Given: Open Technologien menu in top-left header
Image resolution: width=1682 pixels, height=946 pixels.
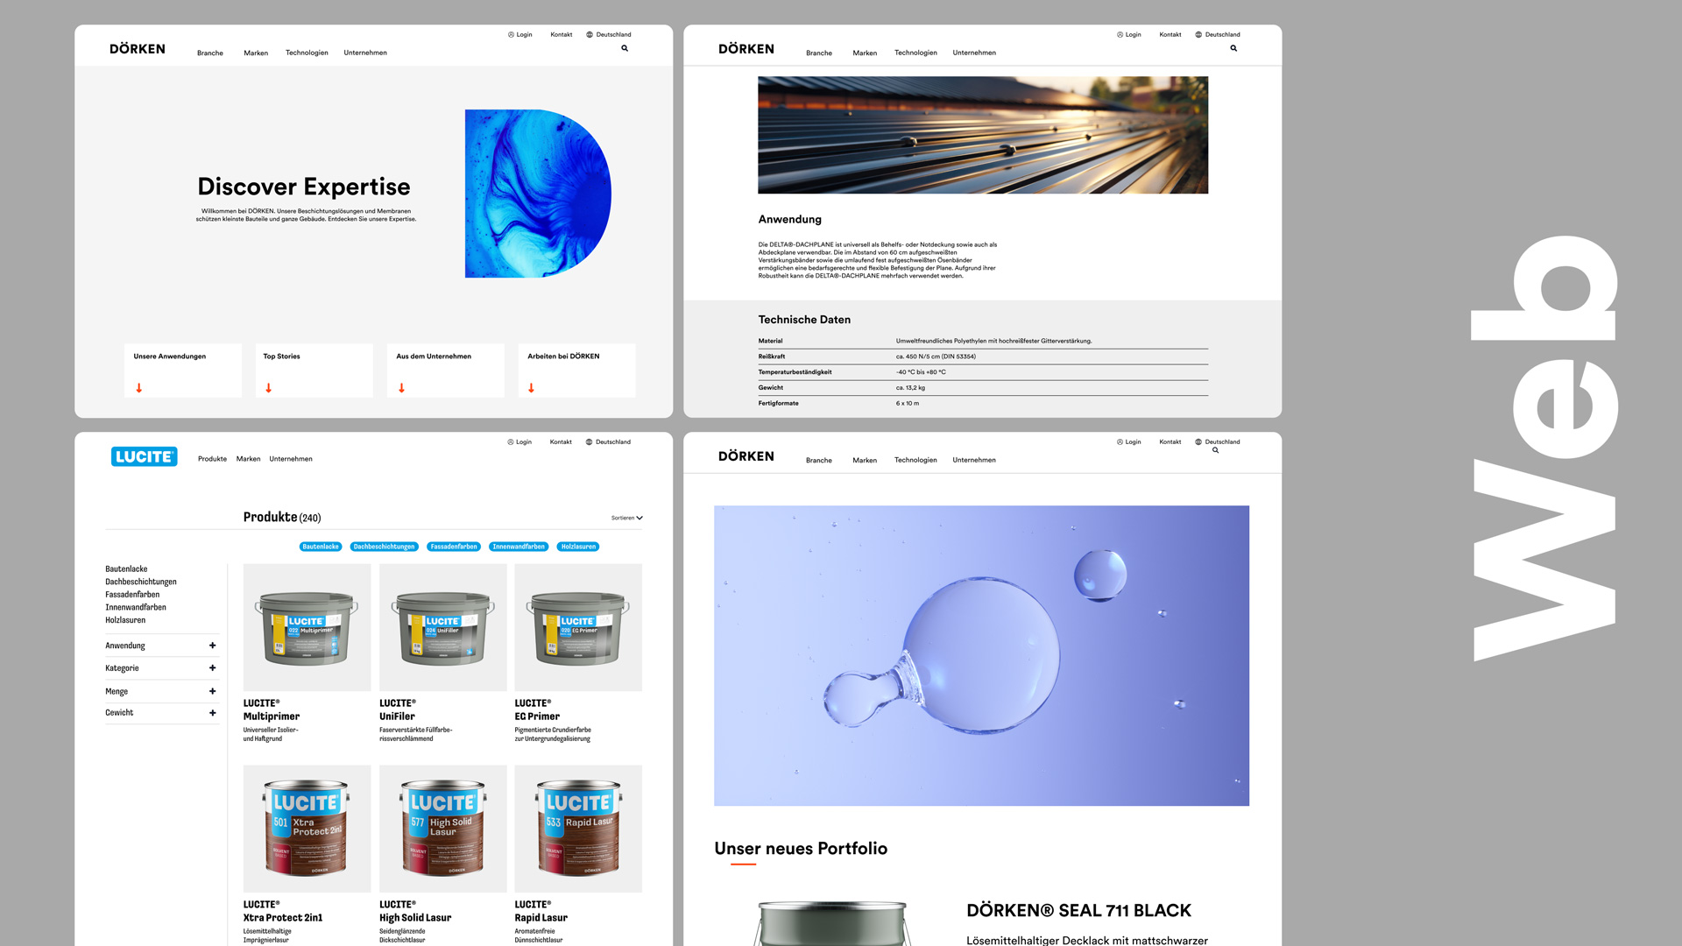Looking at the screenshot, I should pos(307,53).
